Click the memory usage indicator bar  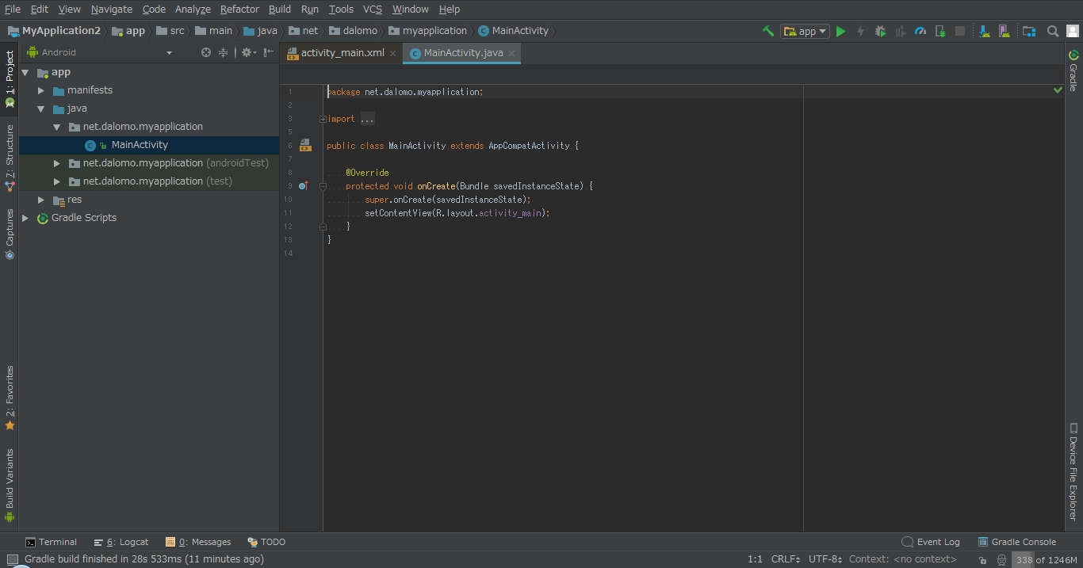coord(1046,560)
